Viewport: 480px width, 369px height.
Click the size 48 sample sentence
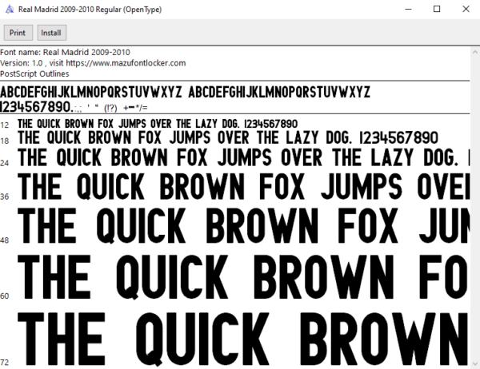[x=244, y=225]
